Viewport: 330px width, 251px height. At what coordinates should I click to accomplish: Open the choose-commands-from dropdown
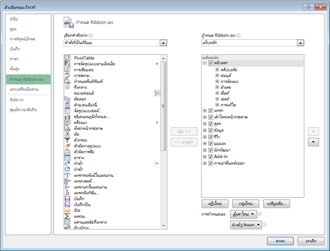tap(163, 43)
